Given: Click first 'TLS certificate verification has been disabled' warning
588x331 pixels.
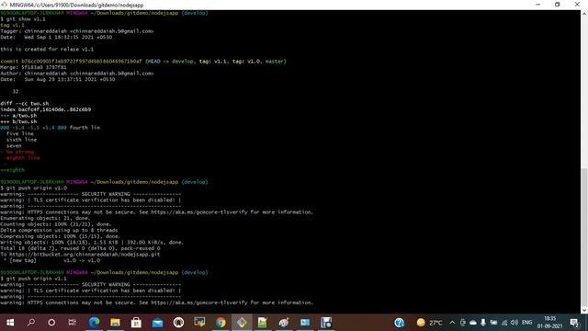Looking at the screenshot, I should (90, 200).
